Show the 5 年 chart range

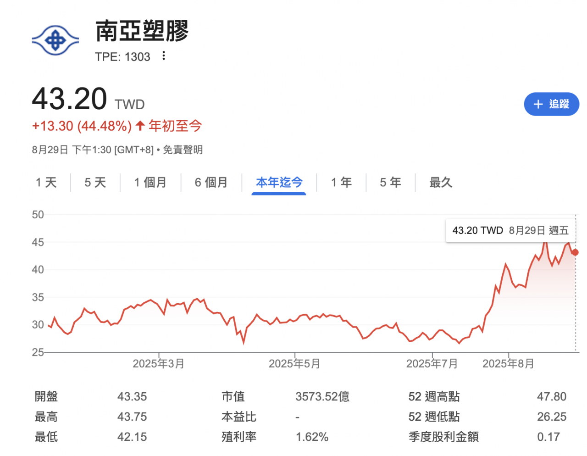[x=390, y=183]
